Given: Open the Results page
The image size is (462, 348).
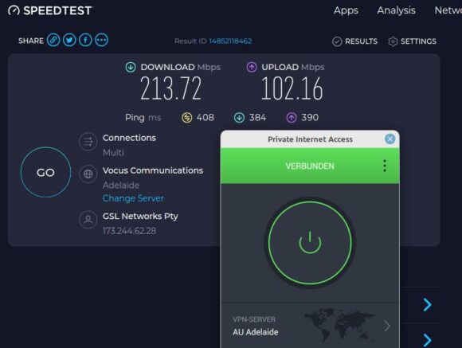Looking at the screenshot, I should (354, 41).
